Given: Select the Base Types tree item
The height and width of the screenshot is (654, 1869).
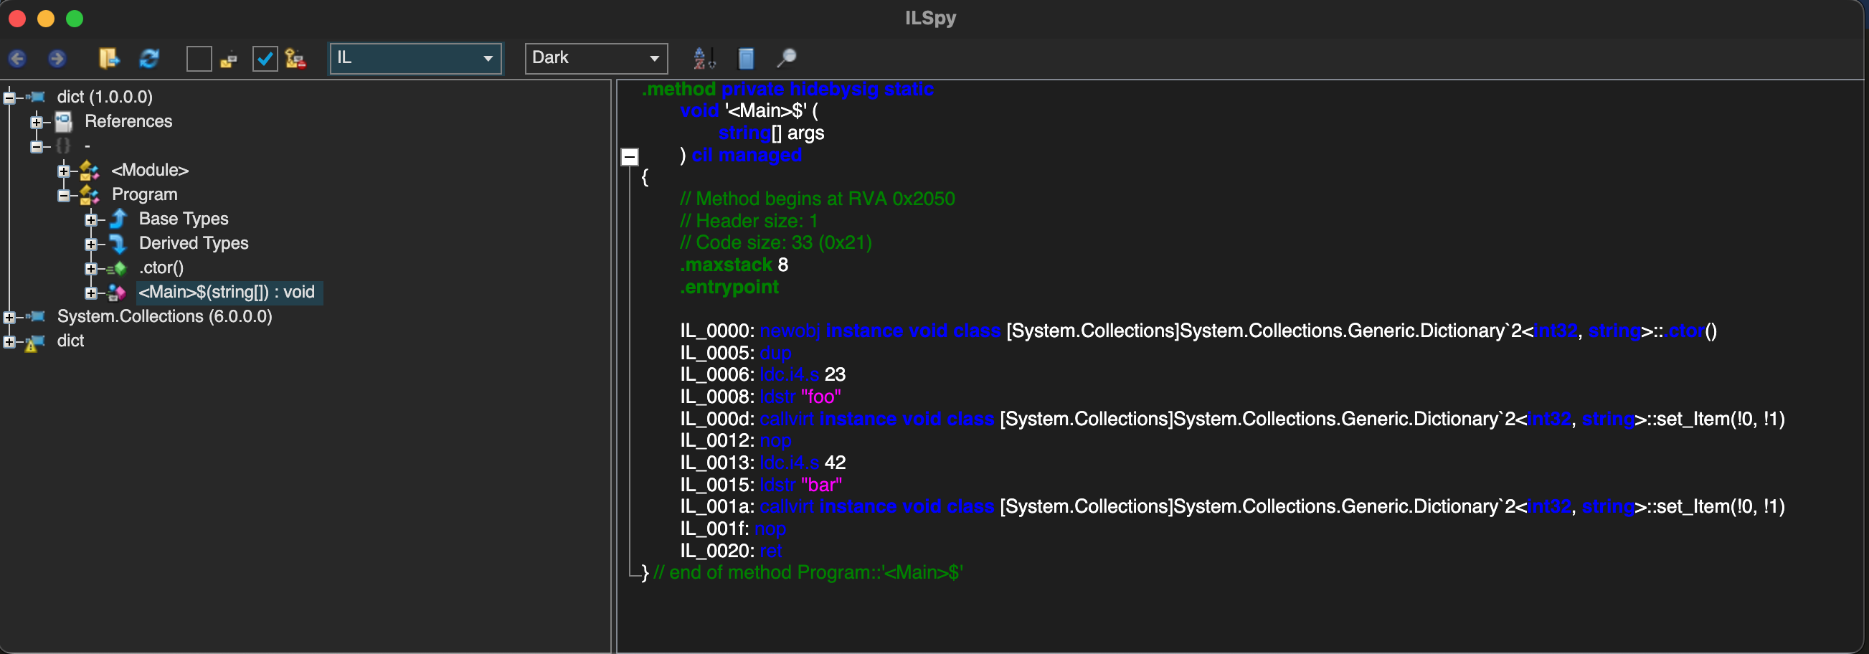Looking at the screenshot, I should (x=183, y=219).
